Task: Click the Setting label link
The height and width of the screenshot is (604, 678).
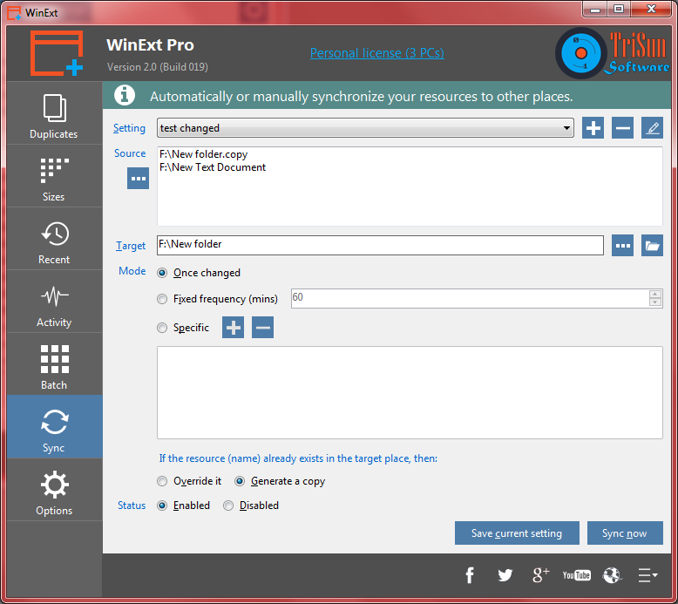Action: coord(129,128)
